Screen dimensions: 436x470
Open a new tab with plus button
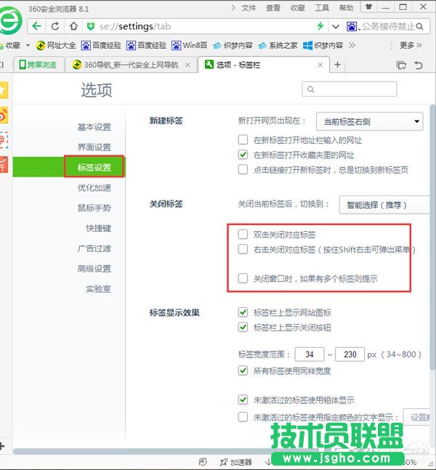pyautogui.click(x=337, y=65)
